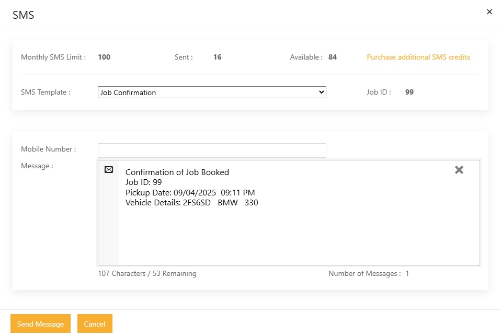Viewport: 501px width, 336px height.
Task: Click the Number of Messages count
Action: click(x=407, y=273)
